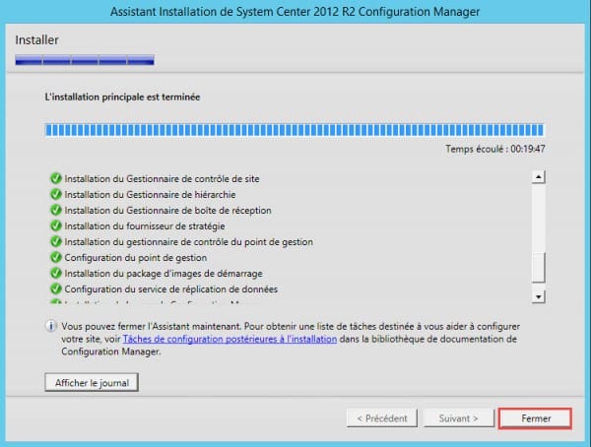Click check icon for service de réplication de données

click(x=56, y=289)
